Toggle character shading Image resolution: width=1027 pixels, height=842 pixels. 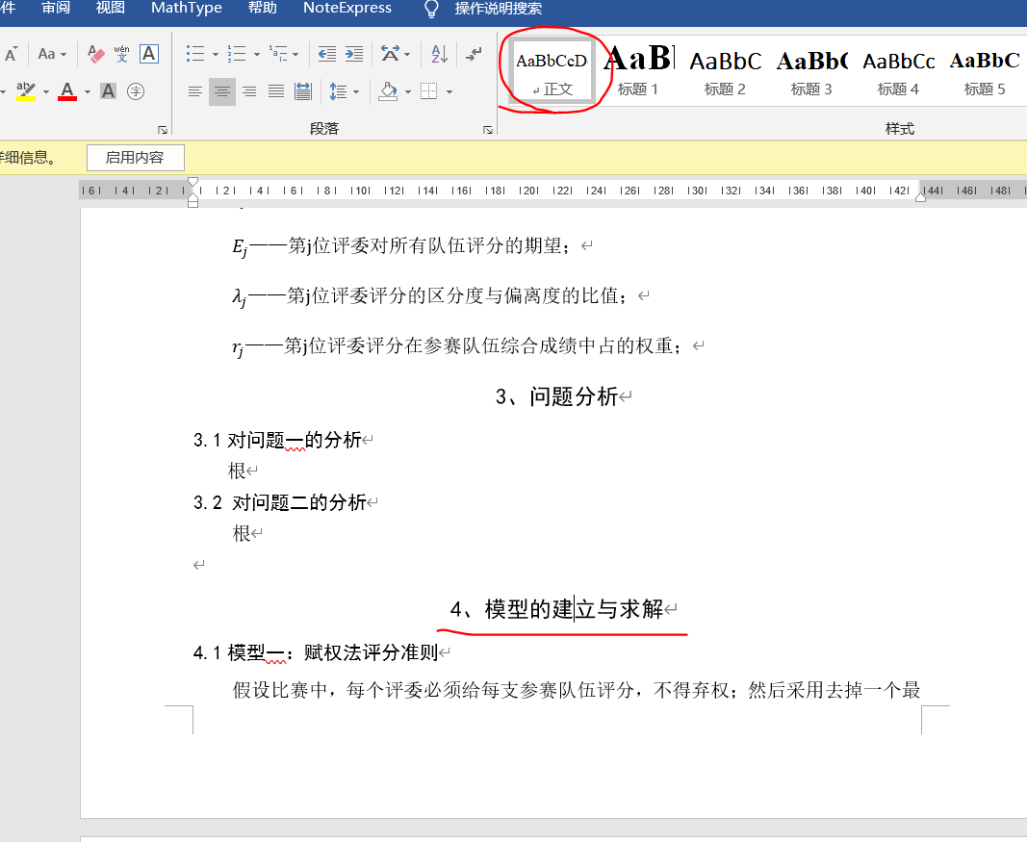[109, 91]
